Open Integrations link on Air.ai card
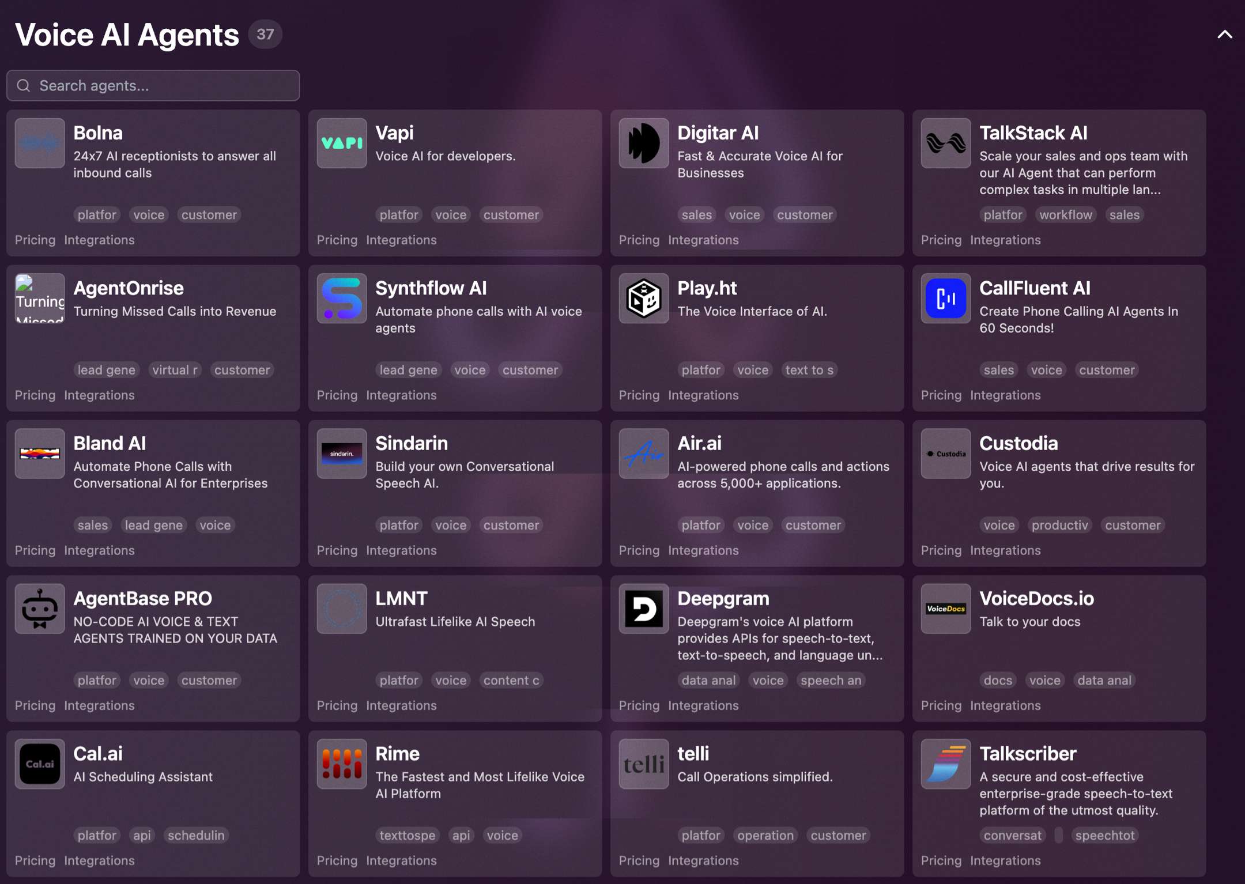This screenshot has height=884, width=1245. coord(703,550)
